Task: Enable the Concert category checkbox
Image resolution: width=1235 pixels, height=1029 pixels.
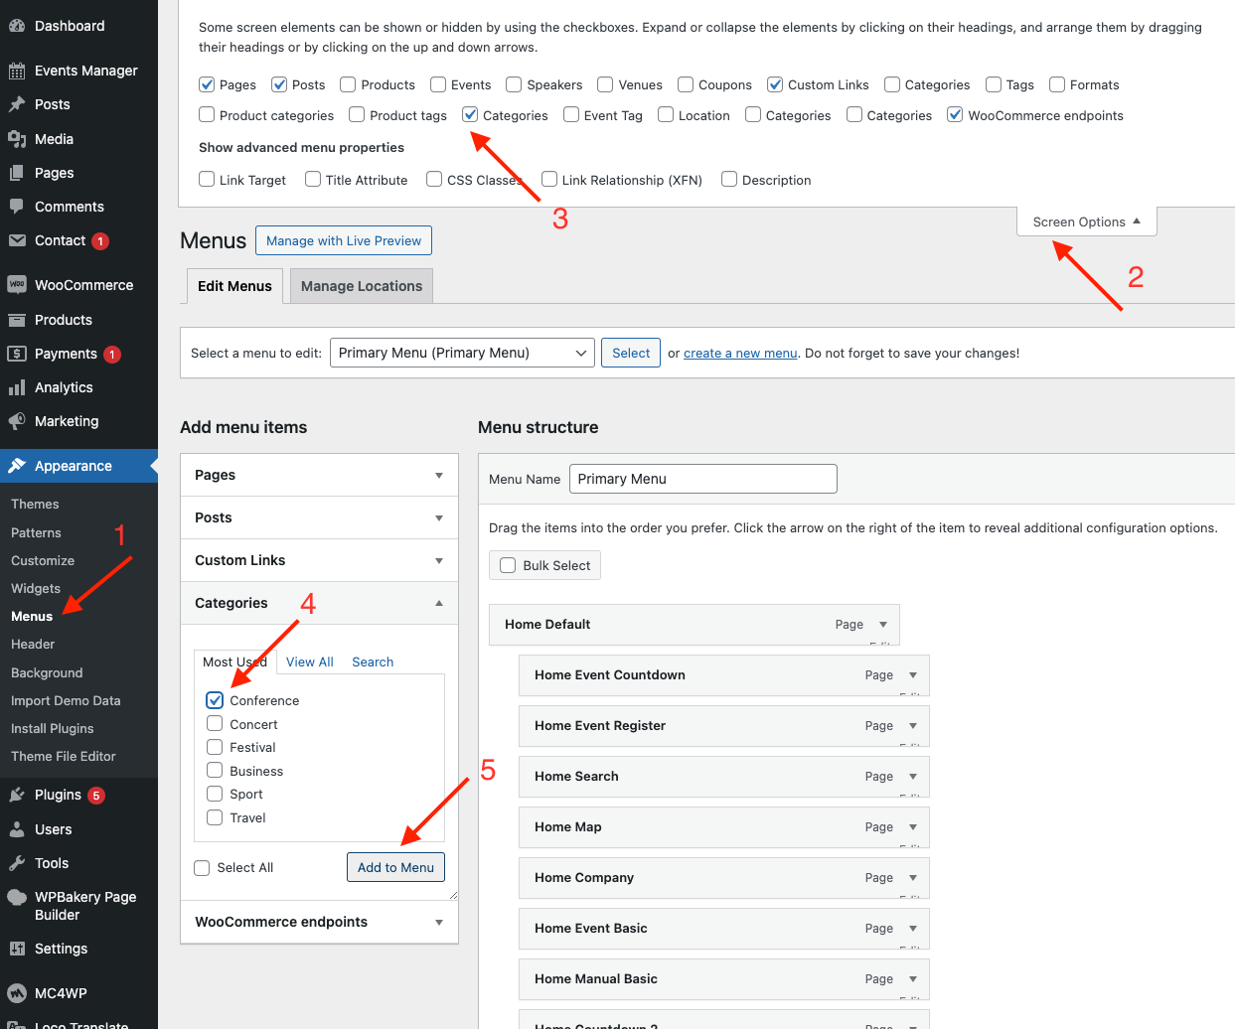Action: coord(215,724)
